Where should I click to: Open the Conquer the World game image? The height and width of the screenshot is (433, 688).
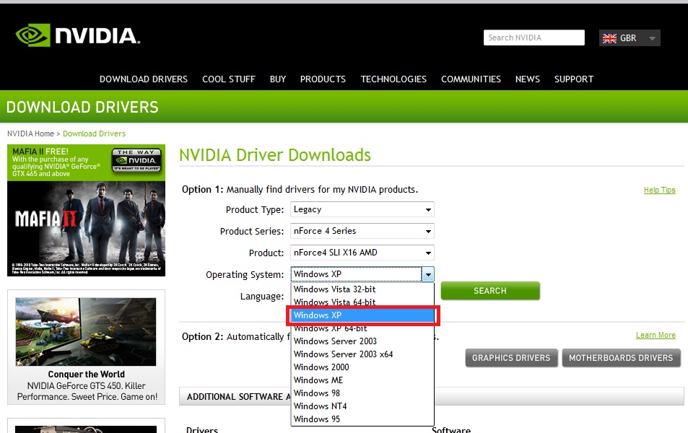point(86,332)
